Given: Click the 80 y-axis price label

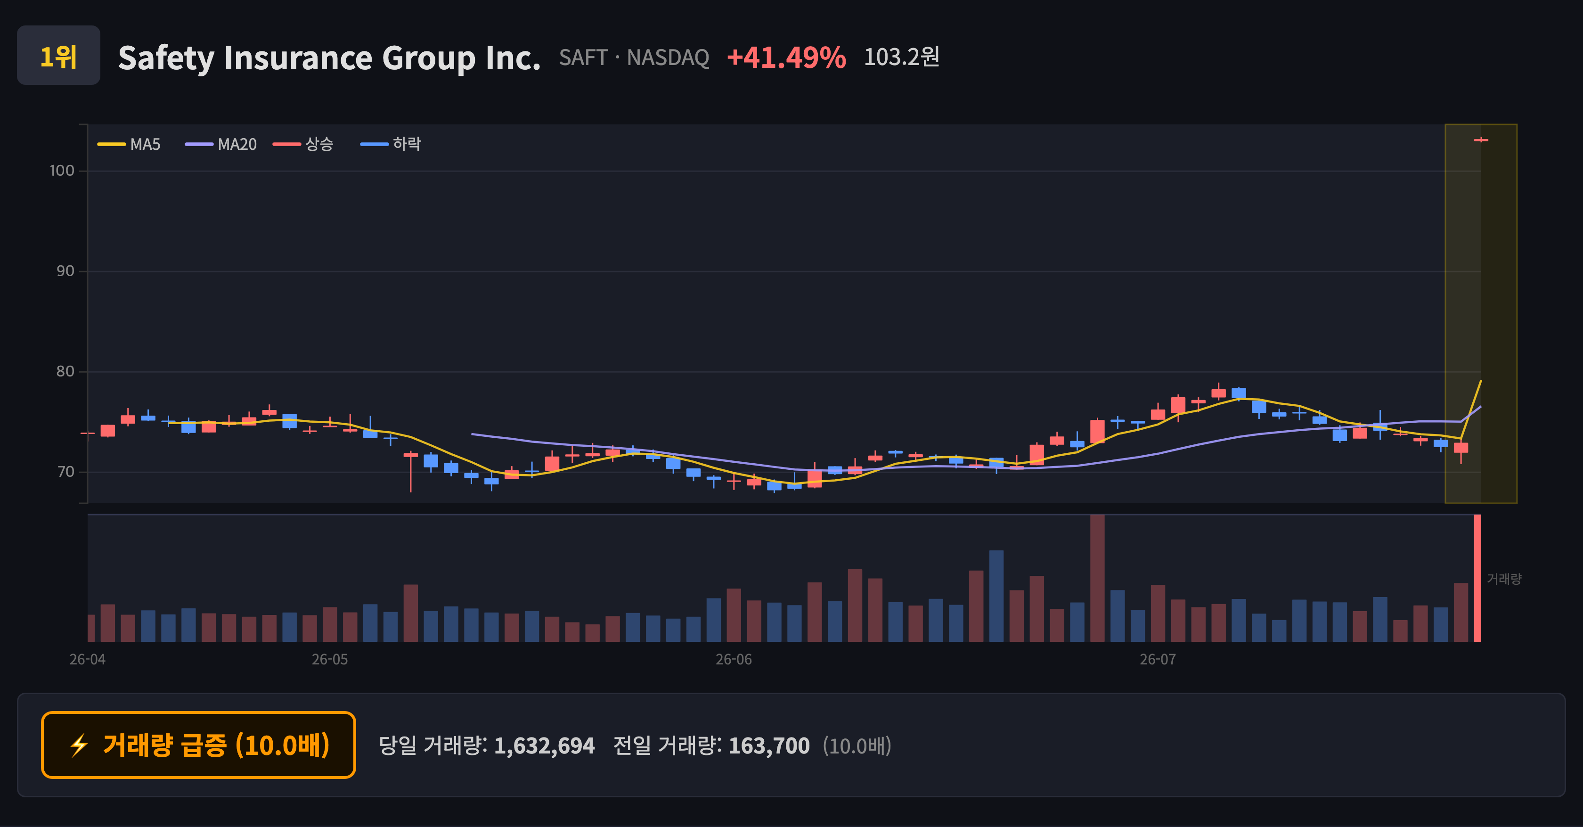Looking at the screenshot, I should pos(65,371).
